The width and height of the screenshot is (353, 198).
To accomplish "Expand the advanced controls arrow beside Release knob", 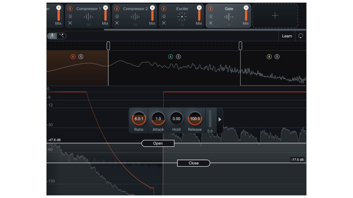I will pos(220,119).
